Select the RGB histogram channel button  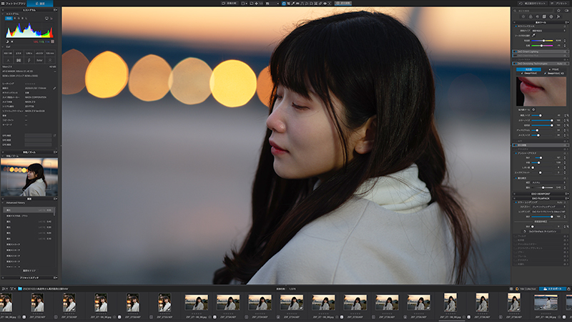coord(9,19)
